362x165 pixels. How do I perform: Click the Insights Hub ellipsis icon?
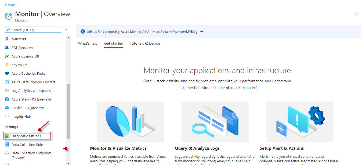(x=7, y=116)
